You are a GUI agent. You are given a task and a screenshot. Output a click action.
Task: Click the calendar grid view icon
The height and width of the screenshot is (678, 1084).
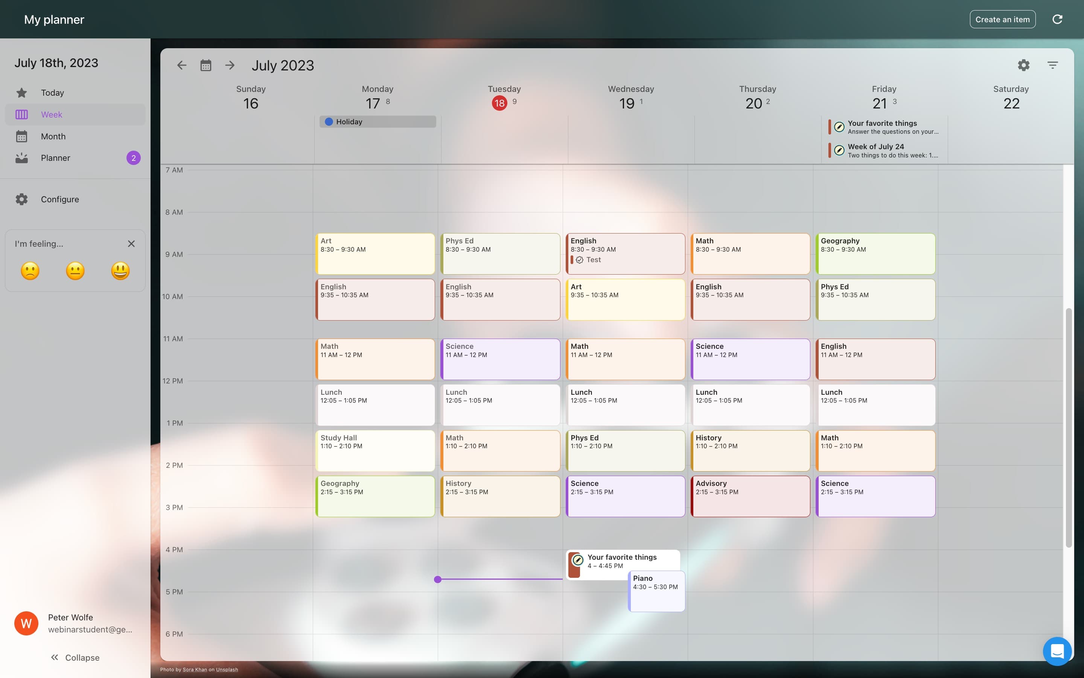click(x=204, y=66)
